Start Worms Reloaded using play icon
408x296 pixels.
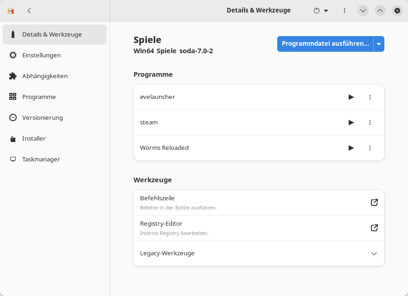(x=351, y=148)
